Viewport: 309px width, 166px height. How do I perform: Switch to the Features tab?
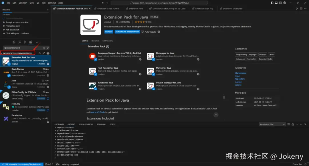click(95, 41)
